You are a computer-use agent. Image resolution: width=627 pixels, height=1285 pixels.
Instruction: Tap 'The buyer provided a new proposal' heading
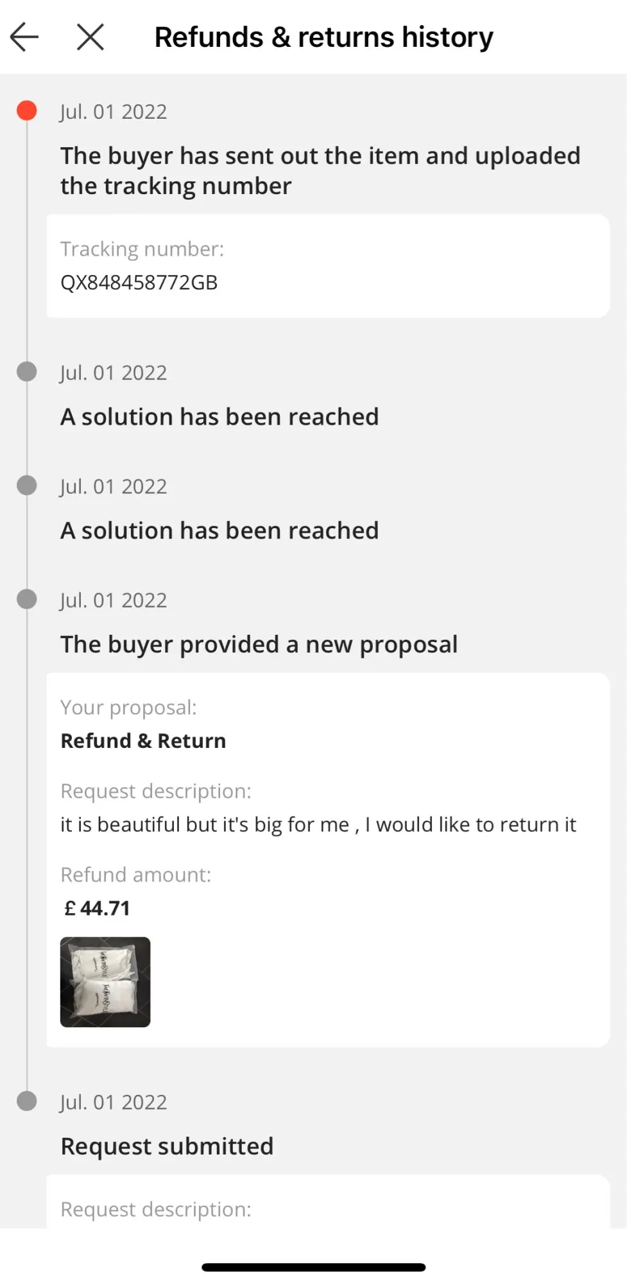tap(259, 644)
